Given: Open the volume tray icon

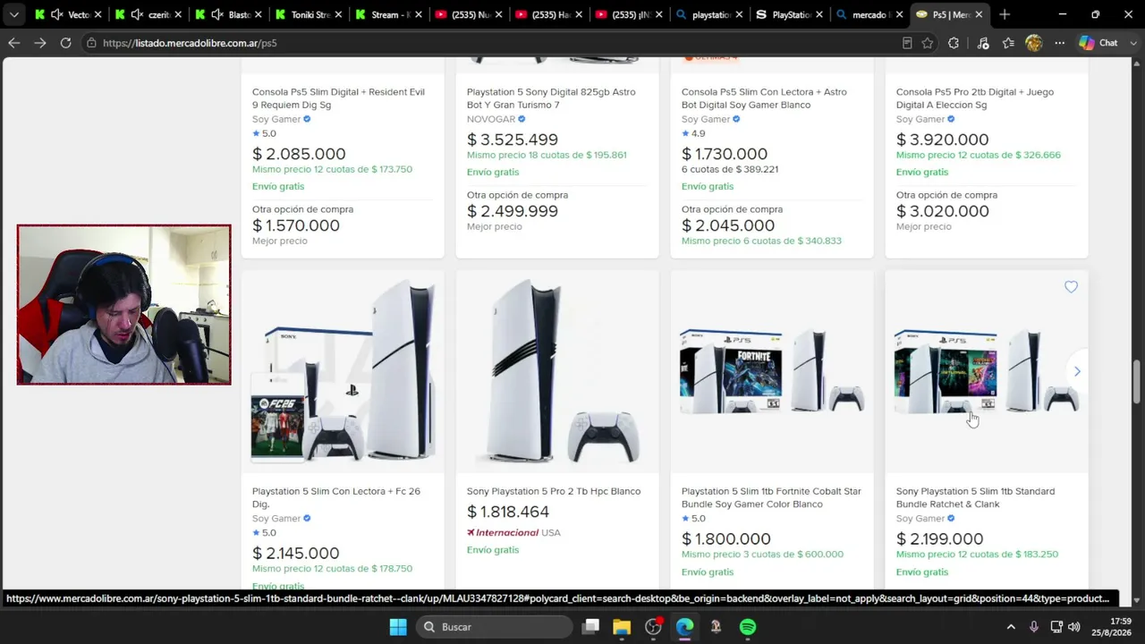Looking at the screenshot, I should coord(1074,627).
